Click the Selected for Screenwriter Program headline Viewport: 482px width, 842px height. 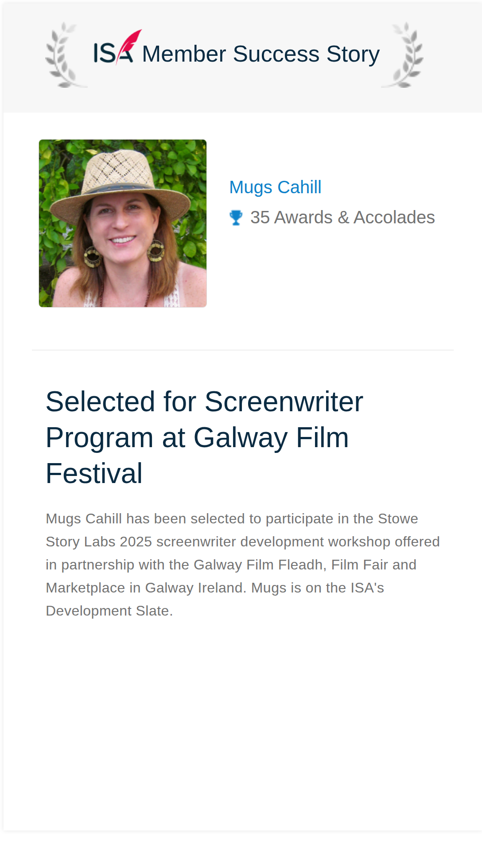point(205,437)
